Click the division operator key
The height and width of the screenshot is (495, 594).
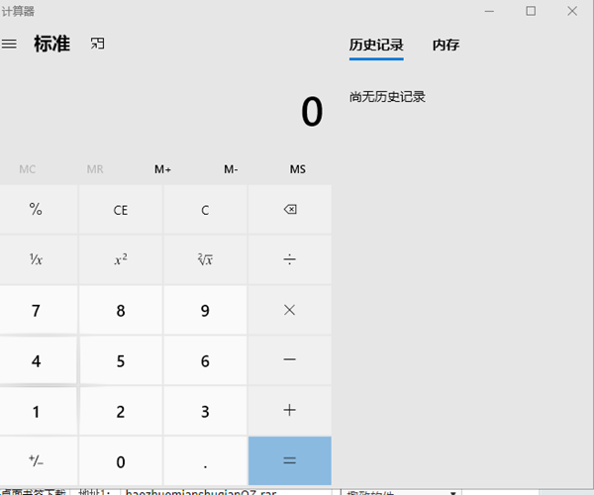point(289,259)
